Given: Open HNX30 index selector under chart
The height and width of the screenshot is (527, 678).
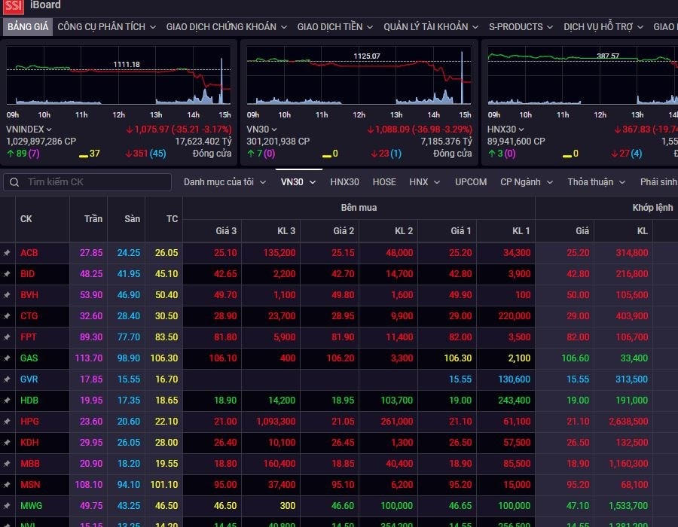Looking at the screenshot, I should pos(505,129).
